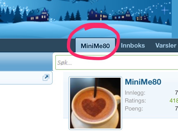Click the pop-out arrow icon in sidebar
178x134 pixels.
tap(46, 77)
